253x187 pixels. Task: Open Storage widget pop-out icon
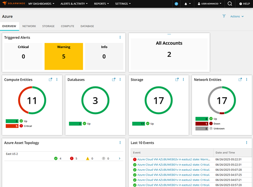(x=177, y=80)
